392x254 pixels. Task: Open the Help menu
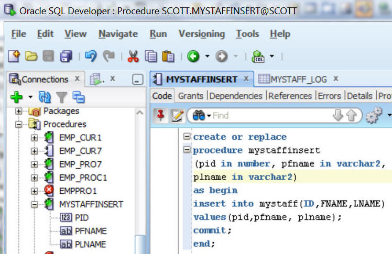tap(280, 34)
